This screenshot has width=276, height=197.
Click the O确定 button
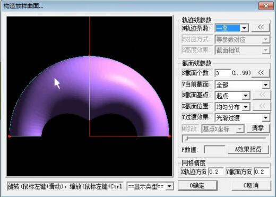[197, 185]
